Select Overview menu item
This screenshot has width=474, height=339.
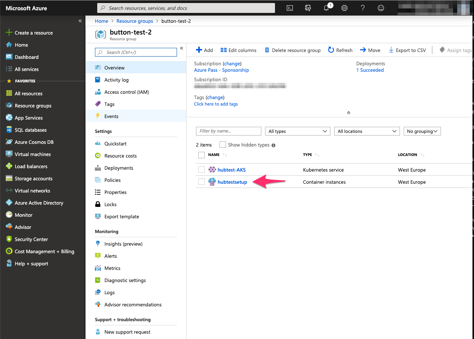click(x=136, y=68)
